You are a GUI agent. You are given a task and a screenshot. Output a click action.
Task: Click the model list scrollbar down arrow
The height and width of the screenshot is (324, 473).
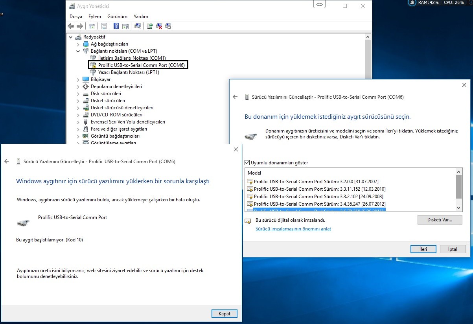click(458, 208)
